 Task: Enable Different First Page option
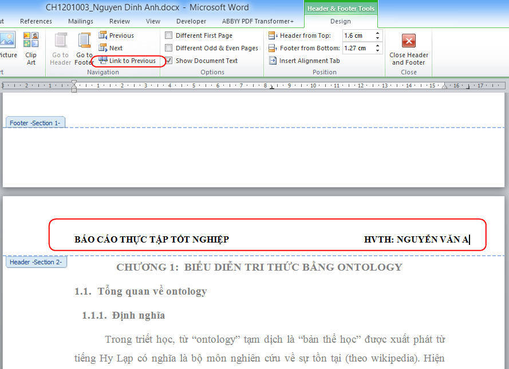tap(169, 35)
